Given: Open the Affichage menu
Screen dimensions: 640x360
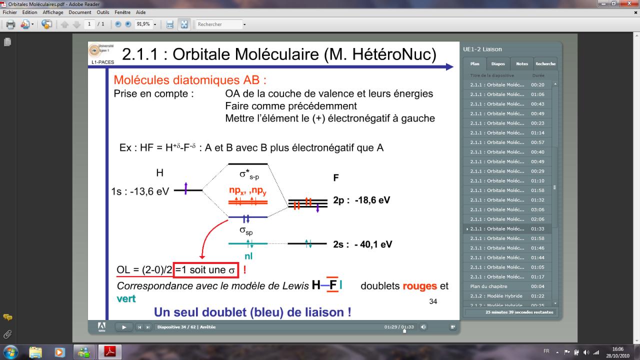Looking at the screenshot, I should click(x=53, y=12).
